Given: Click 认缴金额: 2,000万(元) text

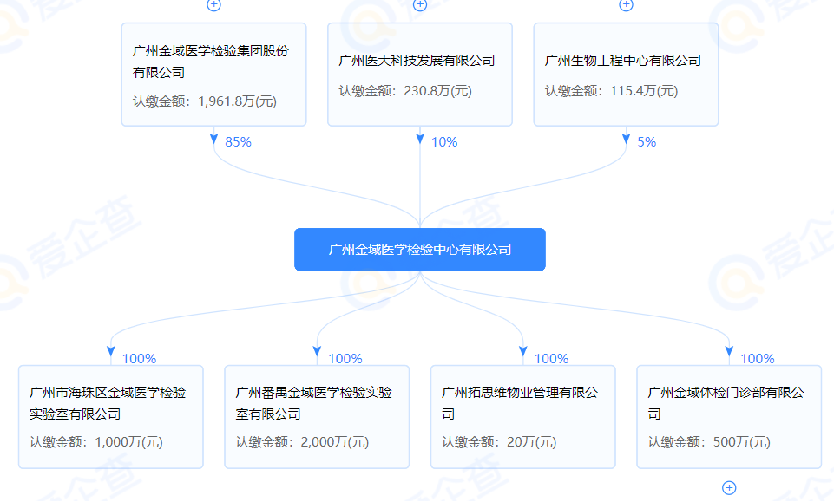Looking at the screenshot, I should 302,442.
